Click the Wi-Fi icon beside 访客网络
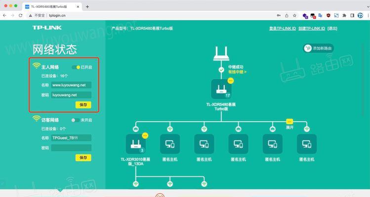 pyautogui.click(x=37, y=118)
